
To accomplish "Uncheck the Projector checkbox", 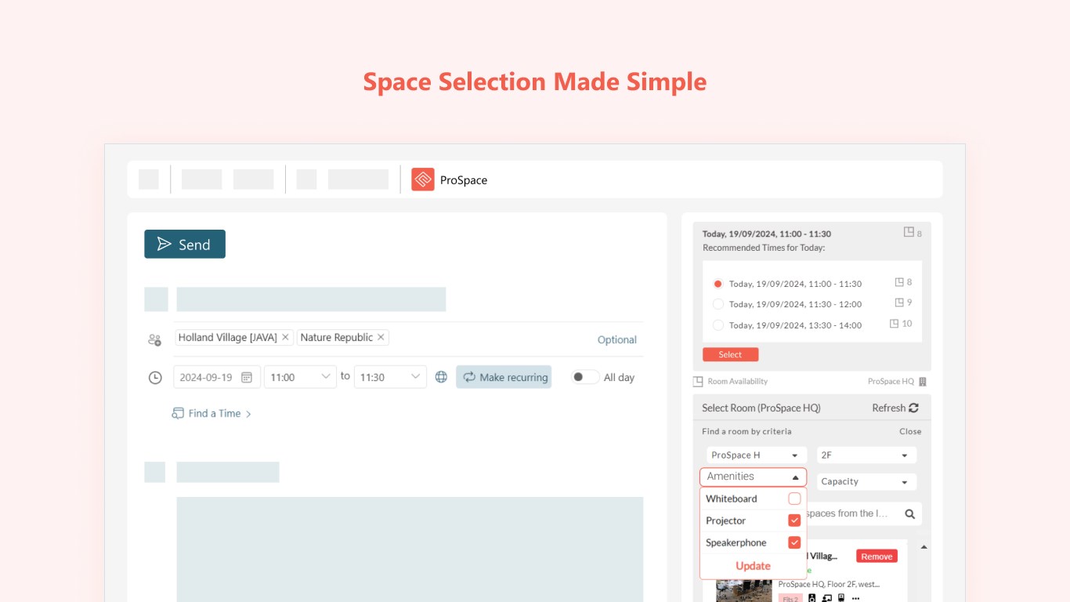I will [794, 520].
